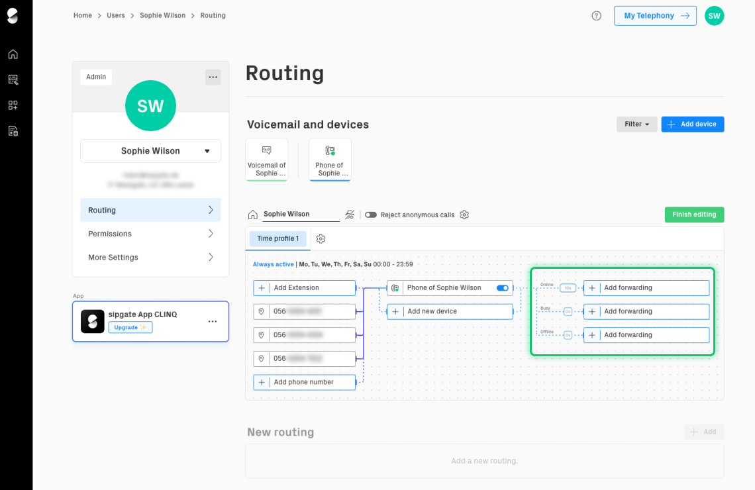Click the green Finish editing button

(694, 215)
